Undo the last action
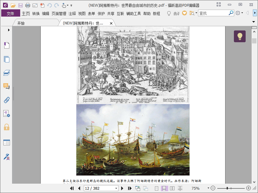The image size is (258, 193). click(x=49, y=5)
